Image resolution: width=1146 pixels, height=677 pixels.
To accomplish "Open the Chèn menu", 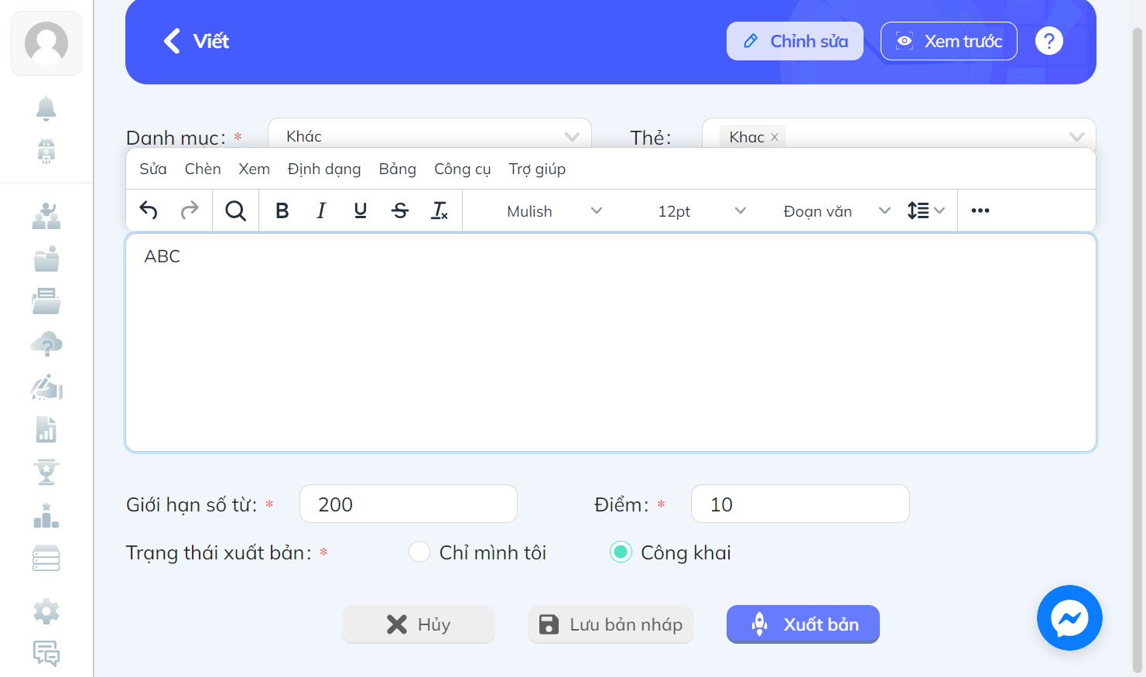I will (x=203, y=169).
